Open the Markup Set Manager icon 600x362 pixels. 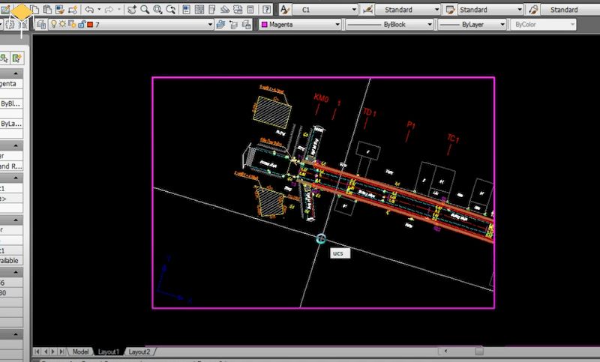click(238, 9)
